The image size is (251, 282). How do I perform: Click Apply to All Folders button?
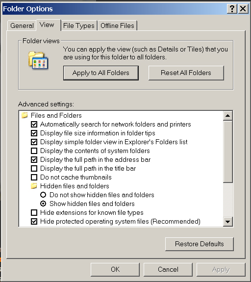(x=101, y=73)
